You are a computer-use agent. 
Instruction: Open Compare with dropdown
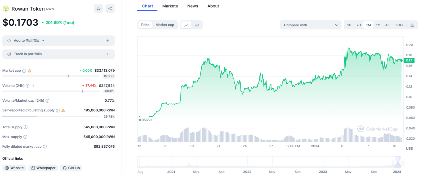(311, 25)
